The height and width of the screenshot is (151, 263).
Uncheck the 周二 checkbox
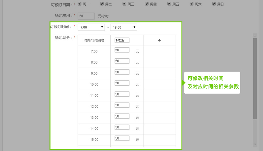pos(102,4)
